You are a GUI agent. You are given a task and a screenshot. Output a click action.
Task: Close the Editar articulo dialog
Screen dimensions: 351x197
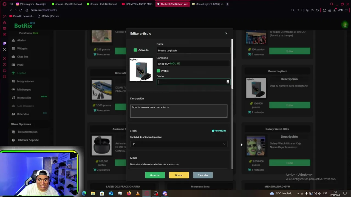(226, 33)
